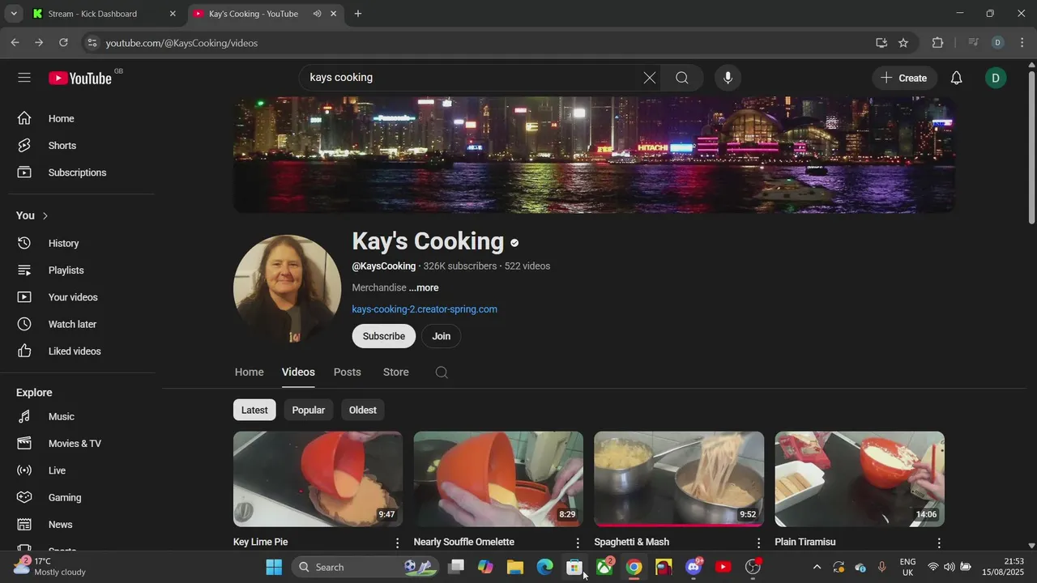Open notifications bell
This screenshot has height=583, width=1037.
tap(956, 78)
